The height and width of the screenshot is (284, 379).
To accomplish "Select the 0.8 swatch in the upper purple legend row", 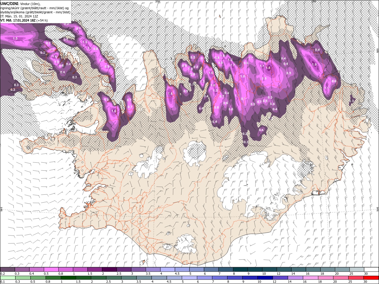I will coord(65,270).
